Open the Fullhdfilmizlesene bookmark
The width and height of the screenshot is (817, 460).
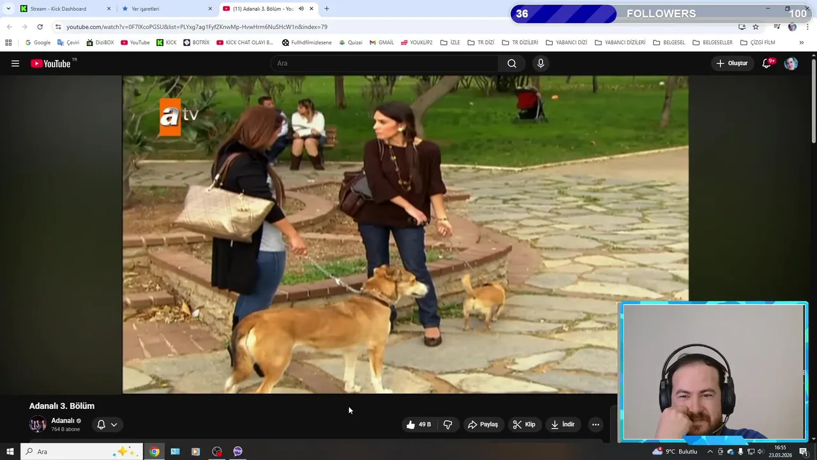click(307, 43)
